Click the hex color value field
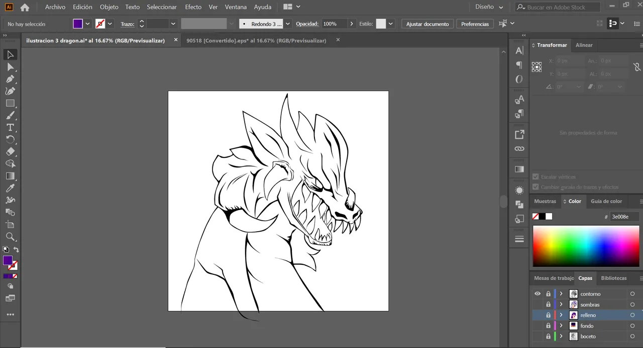Screen dimensions: 643x348 pyautogui.click(x=624, y=217)
